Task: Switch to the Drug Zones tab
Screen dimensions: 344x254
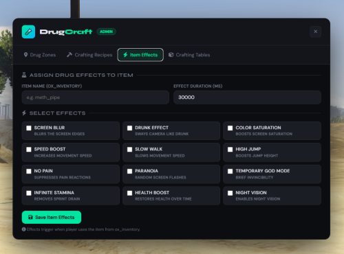Action: pyautogui.click(x=40, y=55)
